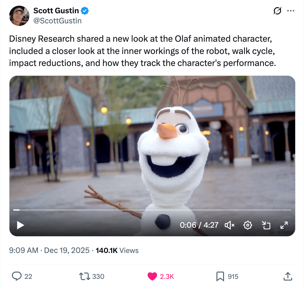This screenshot has width=304, height=288.
Task: Open the 9:09 AM Dec 19 timestamp
Action: pos(49,250)
